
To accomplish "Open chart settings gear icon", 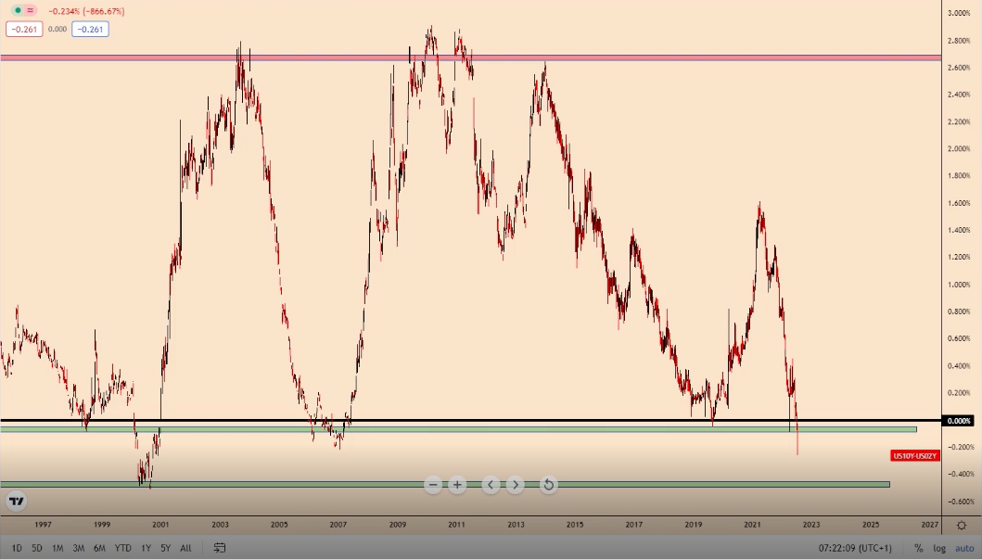I will pyautogui.click(x=962, y=525).
